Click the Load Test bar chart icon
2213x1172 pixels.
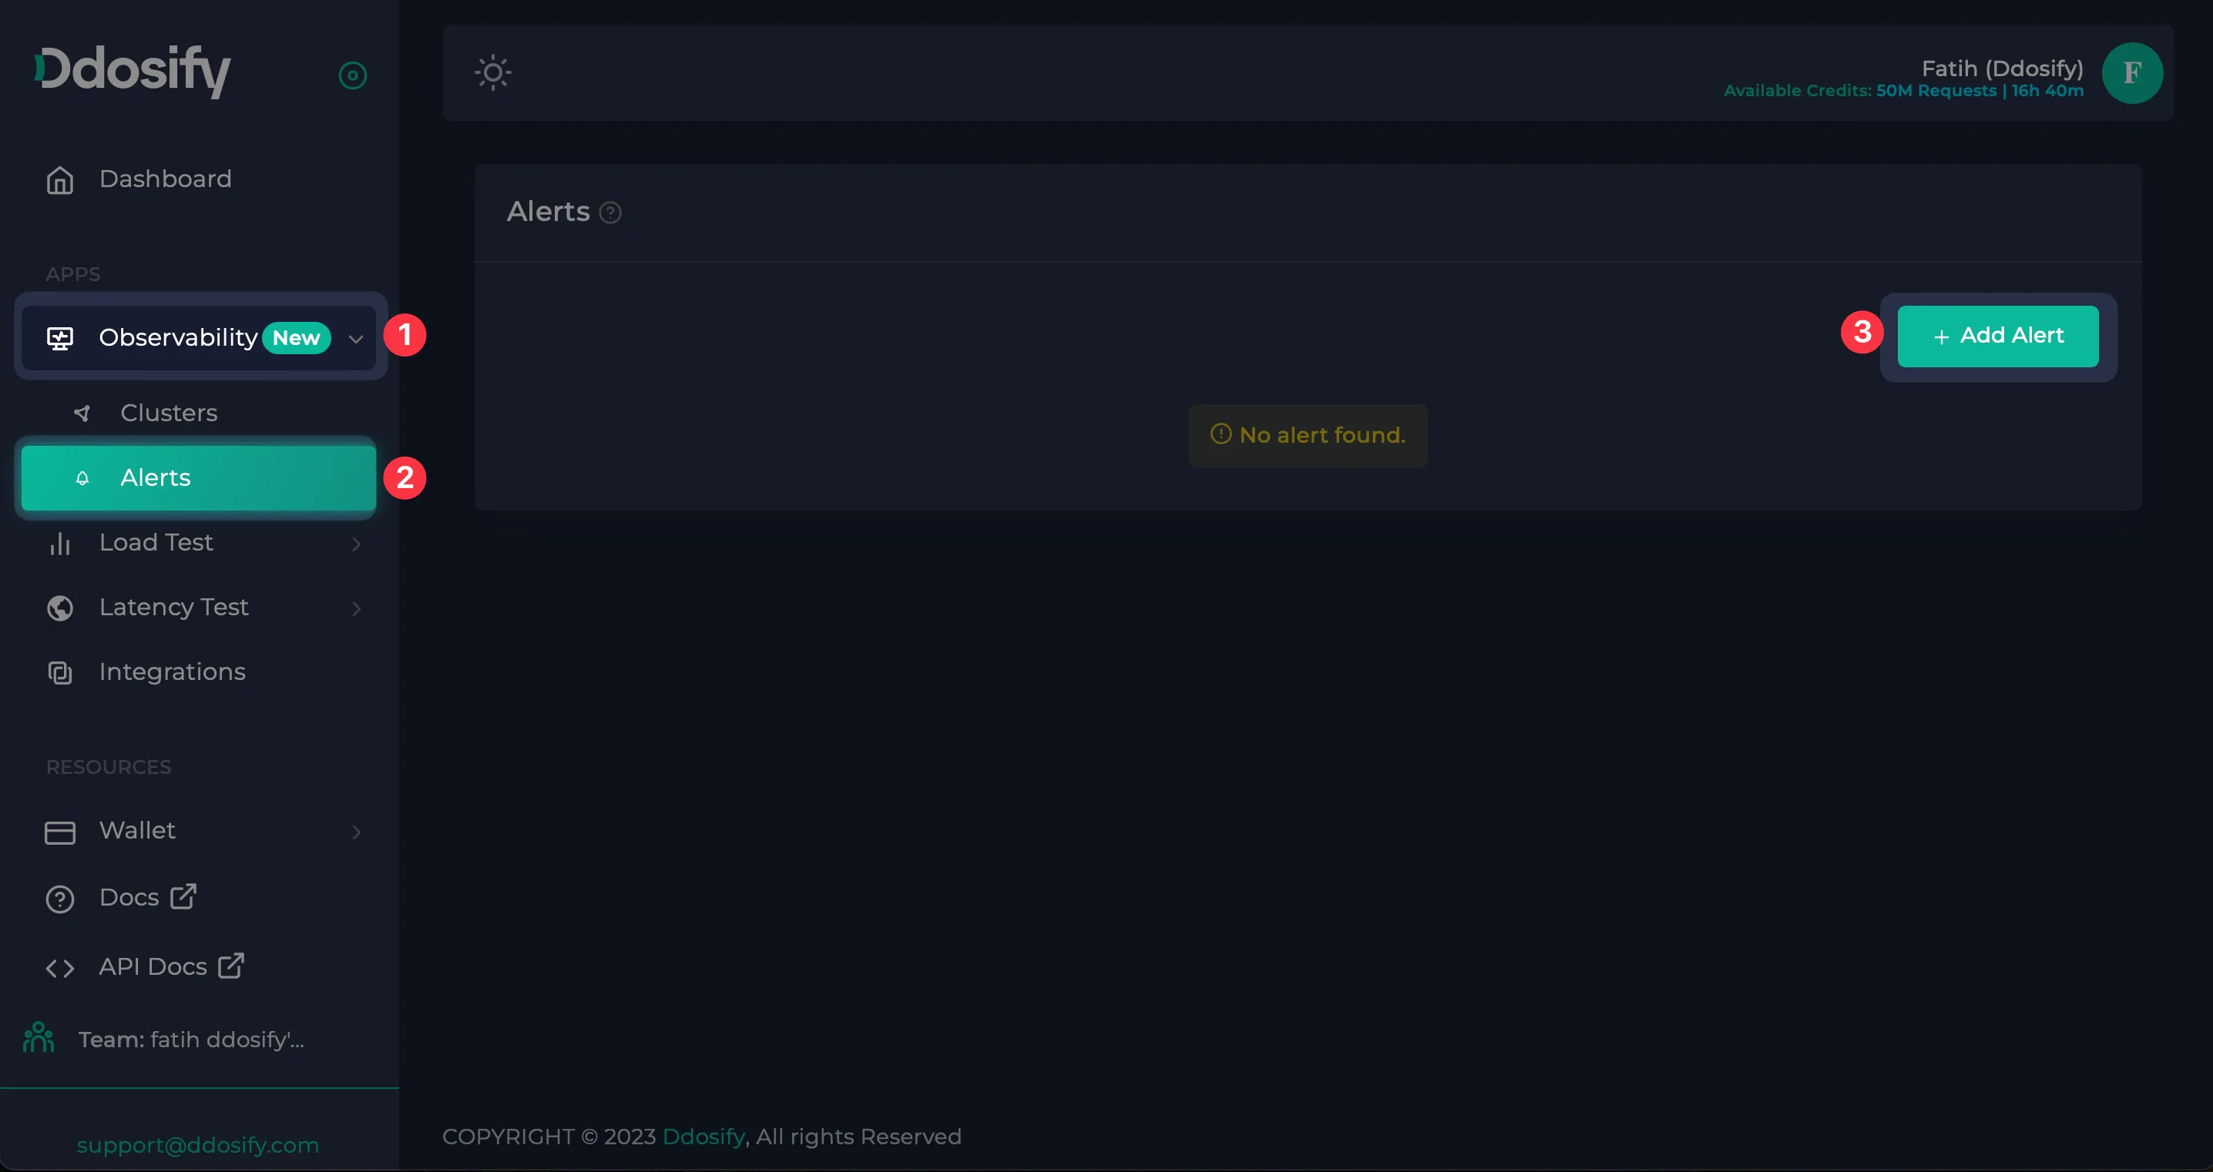point(59,543)
